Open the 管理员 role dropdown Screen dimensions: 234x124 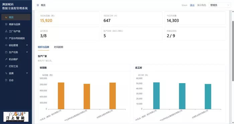pos(220,5)
